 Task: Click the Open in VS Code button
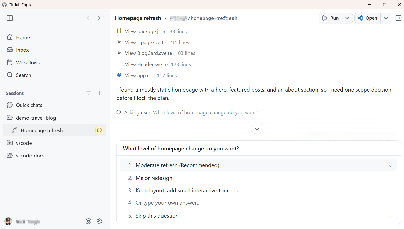coord(367,18)
